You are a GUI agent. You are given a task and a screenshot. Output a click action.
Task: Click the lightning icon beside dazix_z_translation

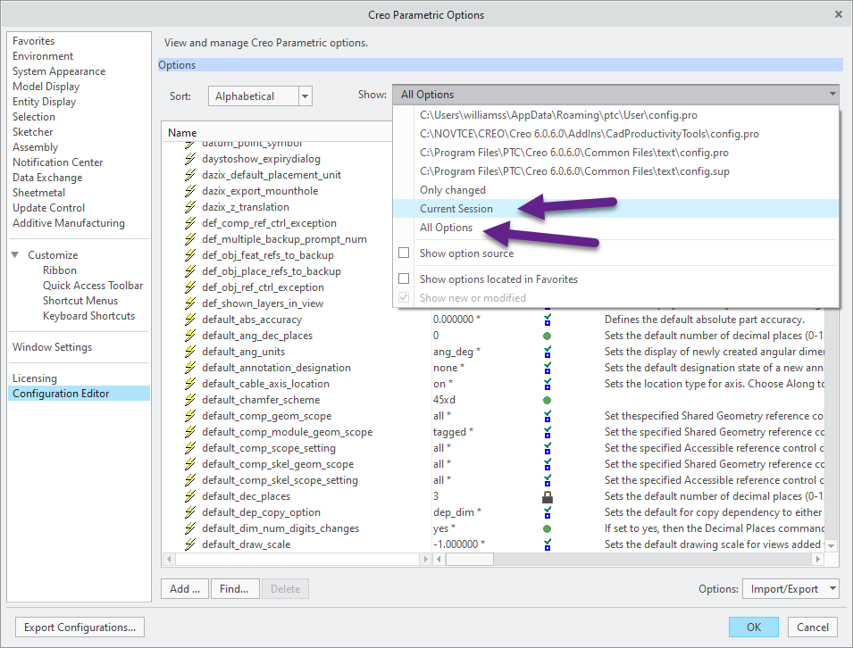click(189, 207)
